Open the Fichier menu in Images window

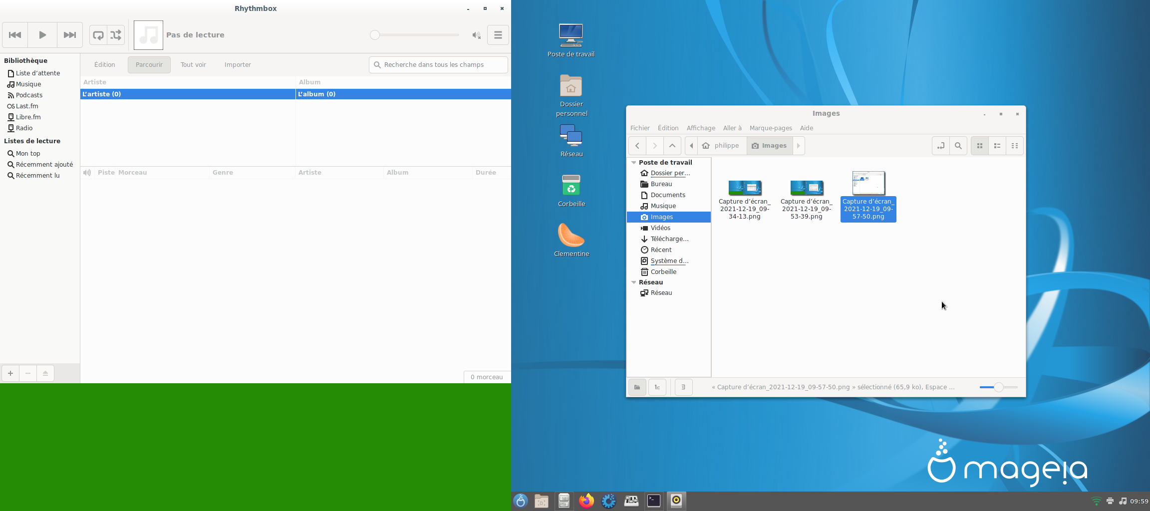(x=640, y=128)
